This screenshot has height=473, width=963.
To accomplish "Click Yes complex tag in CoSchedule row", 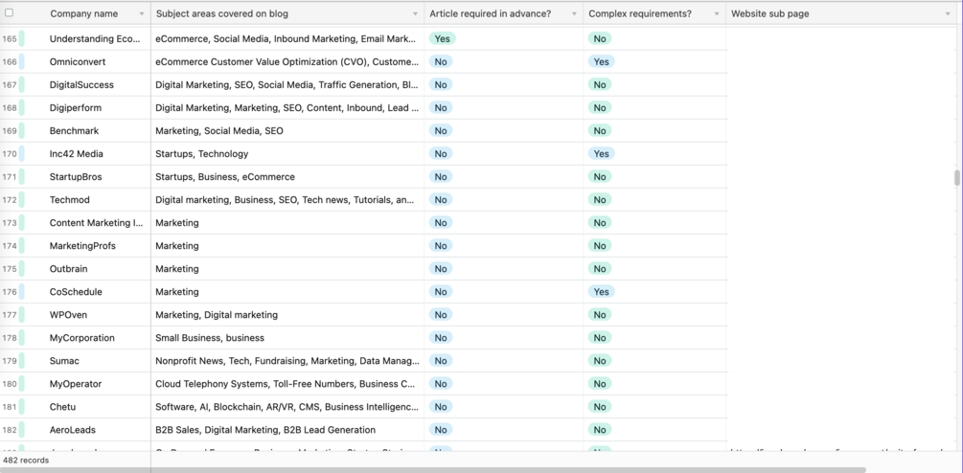I will pyautogui.click(x=601, y=291).
